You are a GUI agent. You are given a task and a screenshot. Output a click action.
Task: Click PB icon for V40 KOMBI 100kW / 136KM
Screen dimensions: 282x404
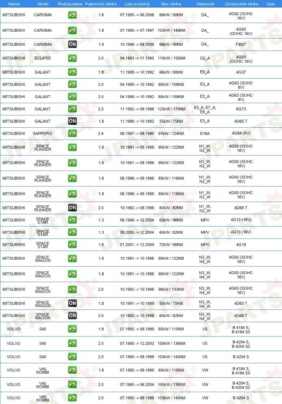coord(72,385)
